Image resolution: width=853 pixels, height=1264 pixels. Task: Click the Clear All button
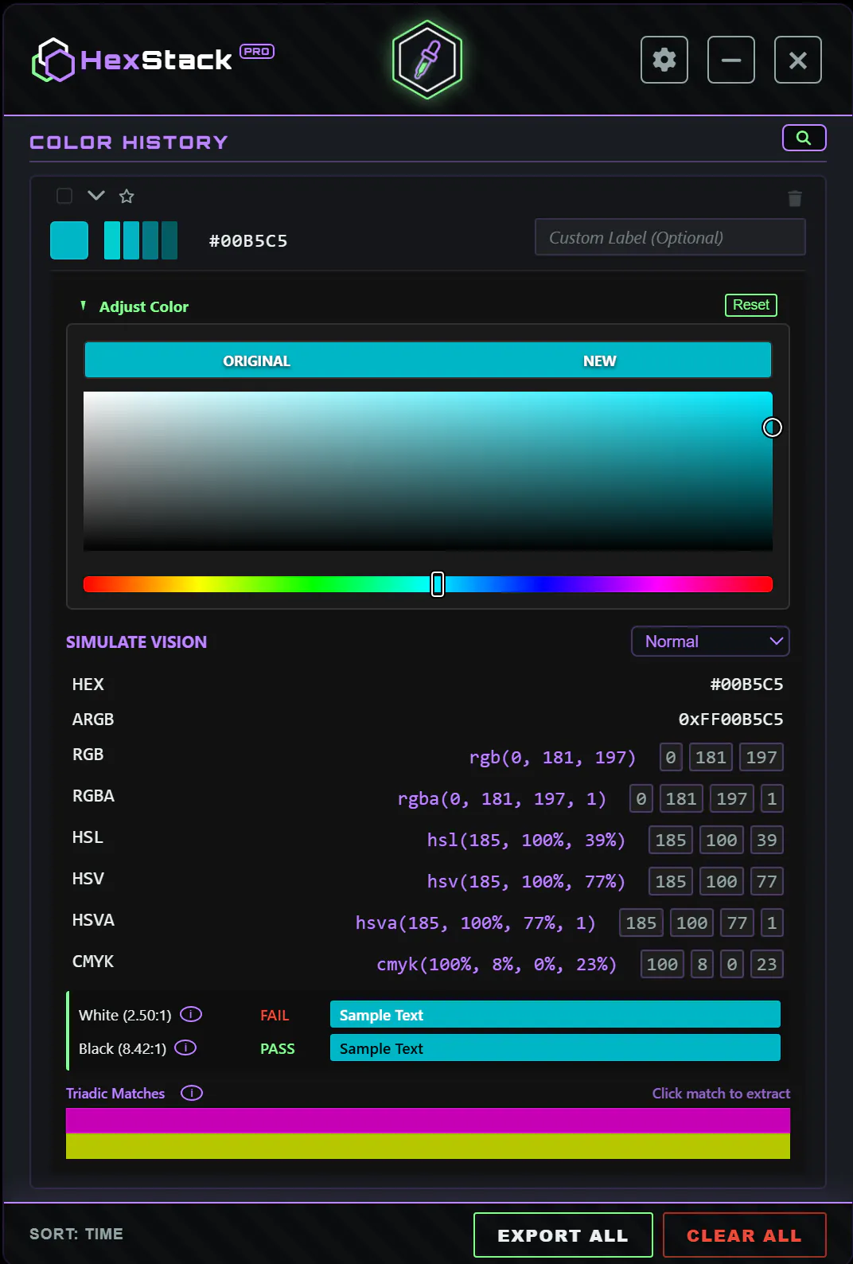(x=744, y=1235)
